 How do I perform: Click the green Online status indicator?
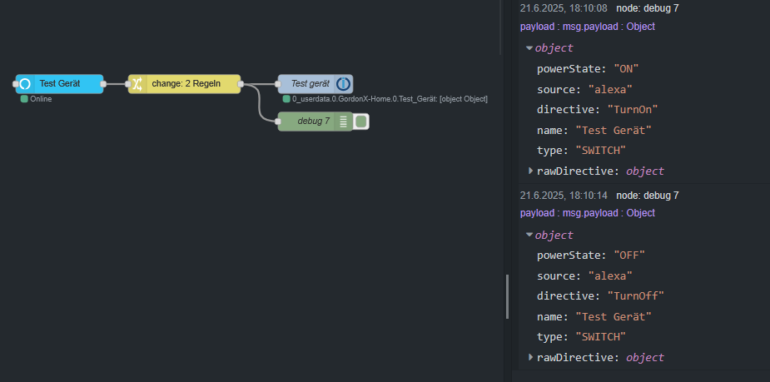point(24,99)
